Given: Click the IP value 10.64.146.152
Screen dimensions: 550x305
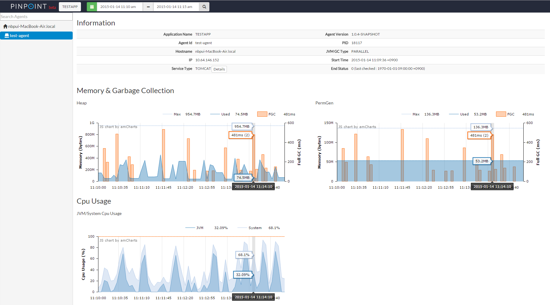Looking at the screenshot, I should coord(207,60).
